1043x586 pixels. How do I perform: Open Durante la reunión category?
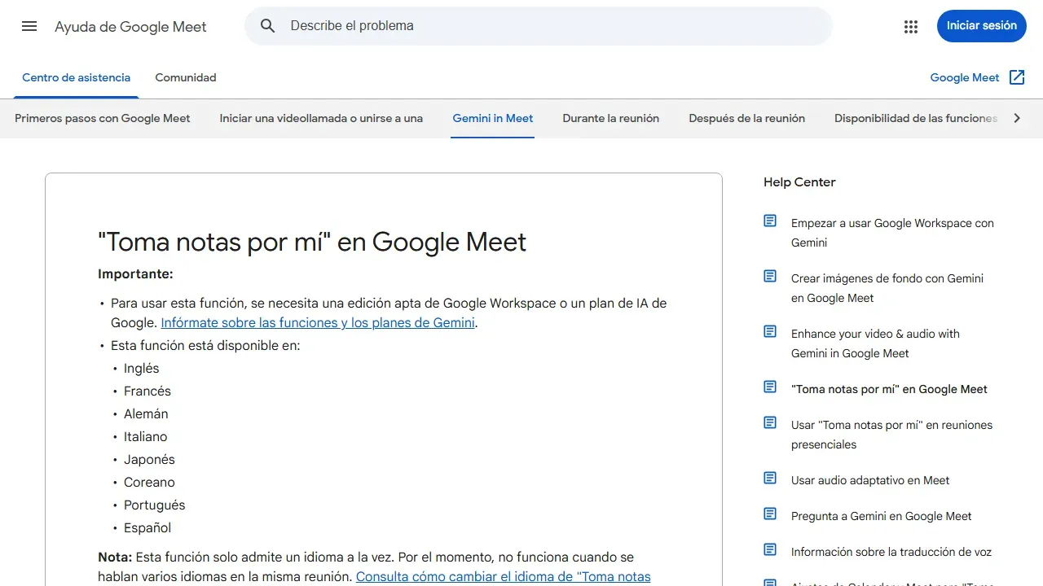pyautogui.click(x=611, y=118)
